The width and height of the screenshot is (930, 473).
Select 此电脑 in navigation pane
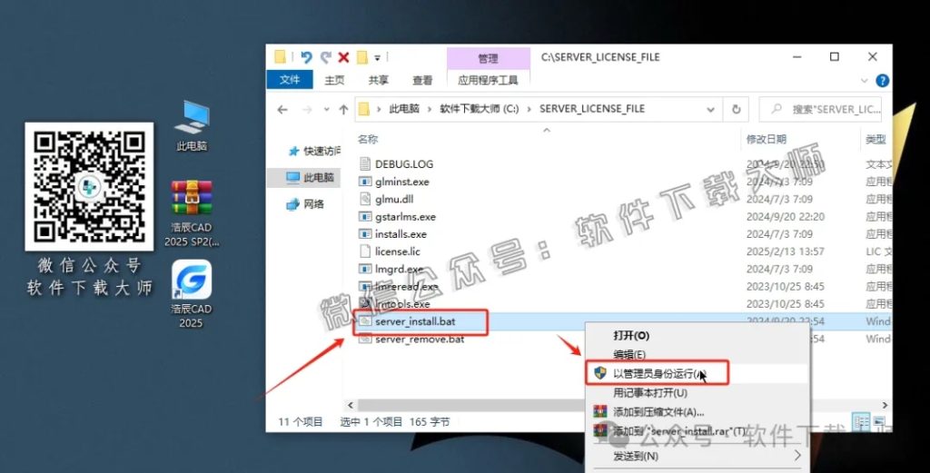coord(311,177)
